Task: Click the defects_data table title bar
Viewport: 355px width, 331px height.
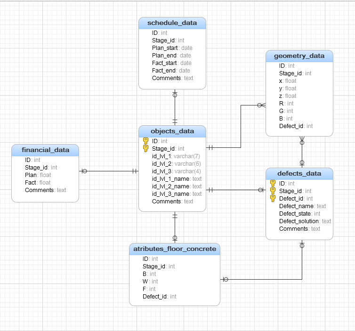Action: click(299, 173)
